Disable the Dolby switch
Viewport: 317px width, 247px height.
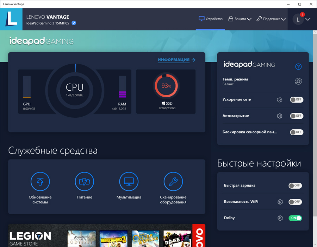[x=295, y=218]
